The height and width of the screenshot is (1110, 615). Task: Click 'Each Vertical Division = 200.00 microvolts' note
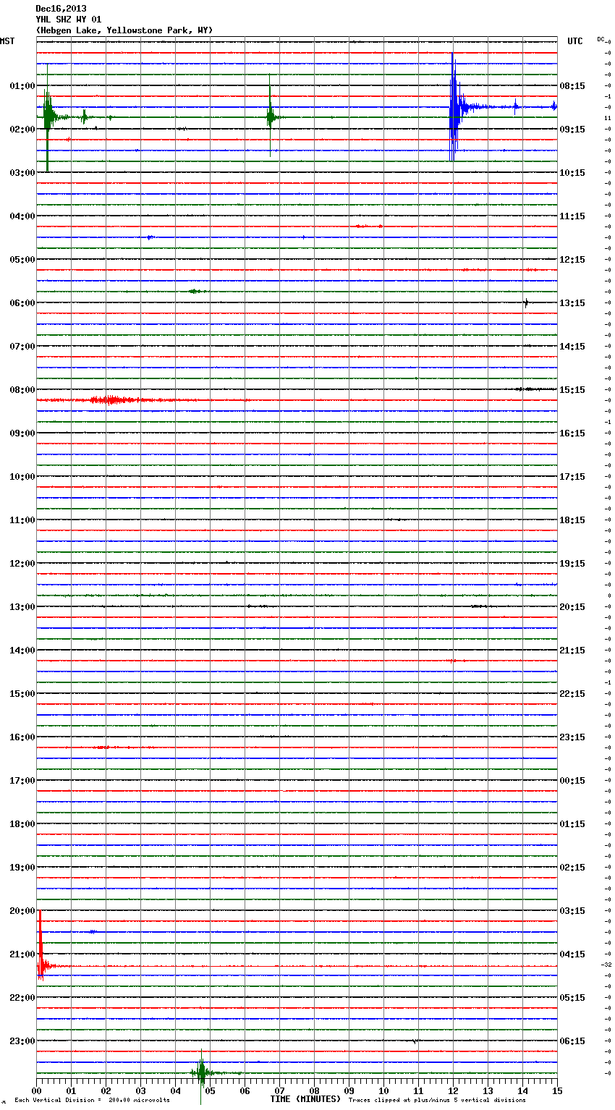pos(92,1100)
